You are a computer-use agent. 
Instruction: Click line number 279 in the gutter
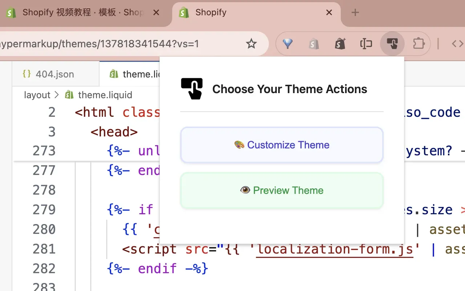pos(44,210)
